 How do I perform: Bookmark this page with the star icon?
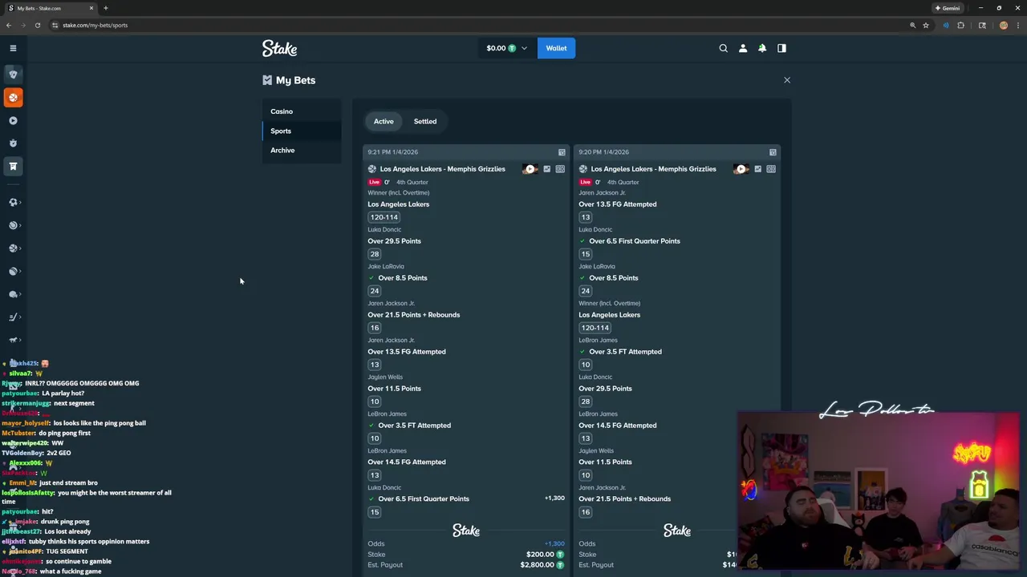click(926, 25)
